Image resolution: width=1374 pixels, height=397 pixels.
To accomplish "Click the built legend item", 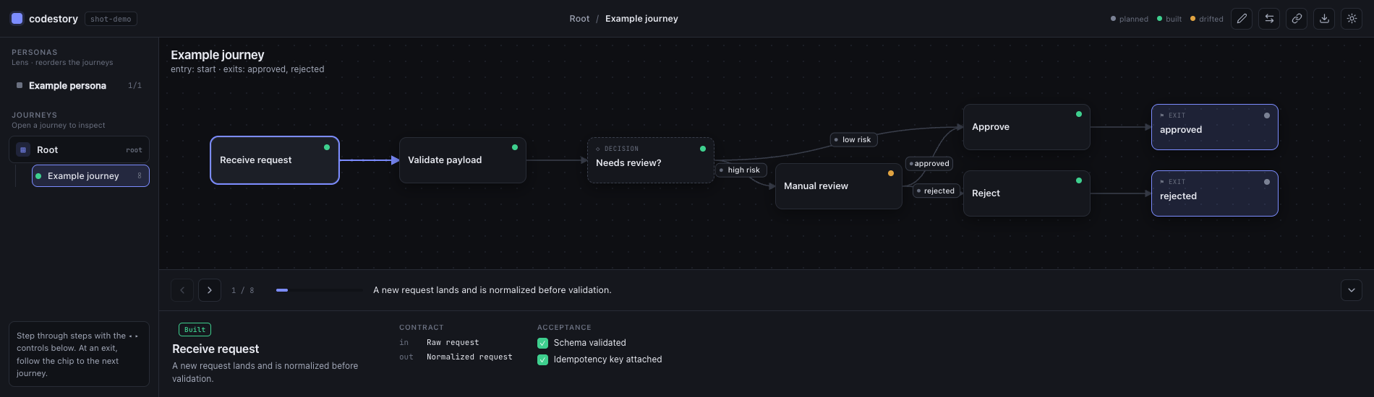I will (x=1169, y=19).
